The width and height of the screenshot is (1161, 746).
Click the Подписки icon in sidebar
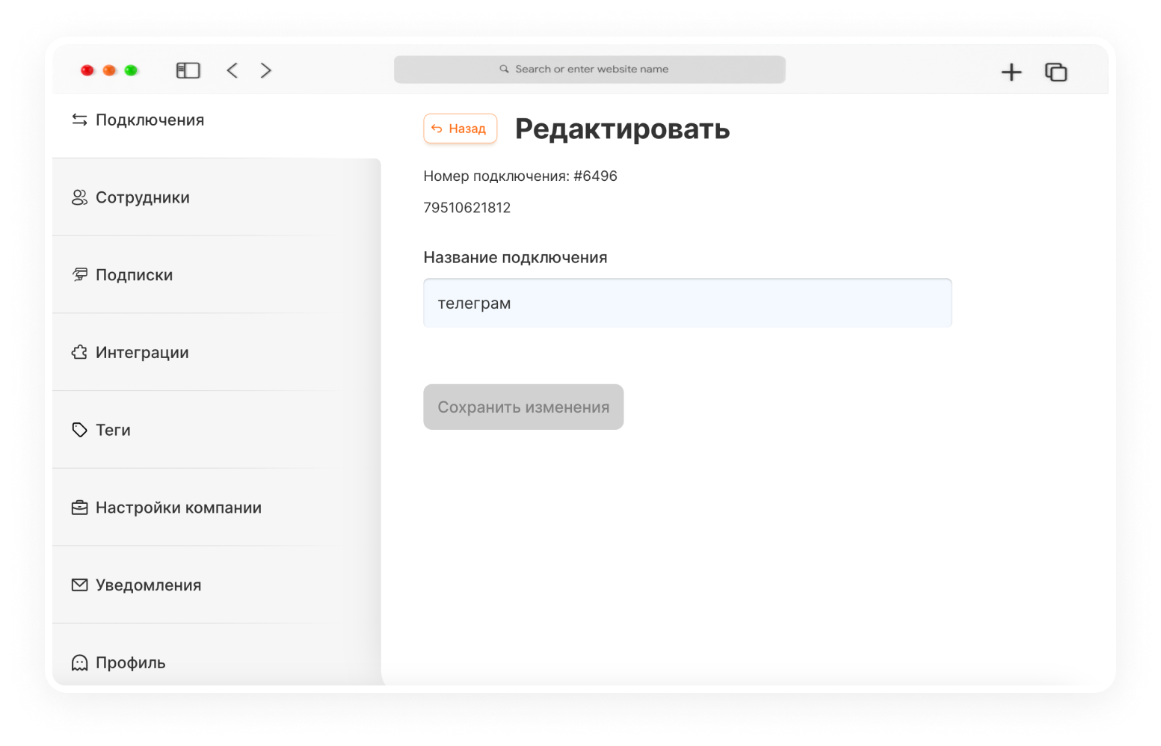[79, 275]
